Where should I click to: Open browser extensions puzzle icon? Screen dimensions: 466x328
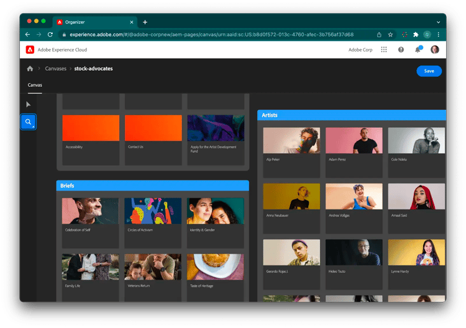pos(416,35)
